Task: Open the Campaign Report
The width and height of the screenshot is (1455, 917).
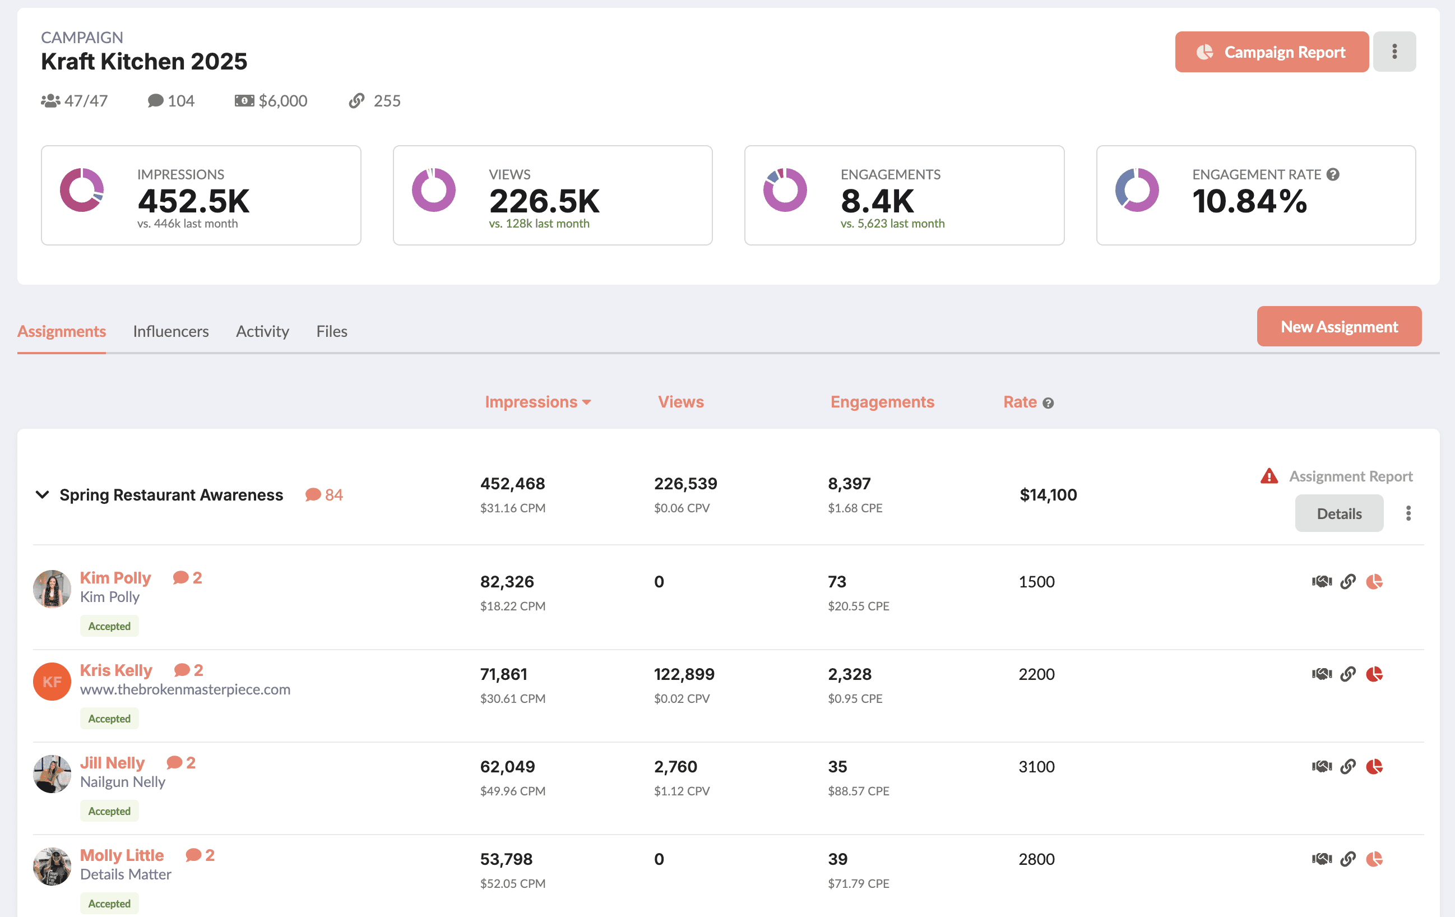Action: point(1271,52)
